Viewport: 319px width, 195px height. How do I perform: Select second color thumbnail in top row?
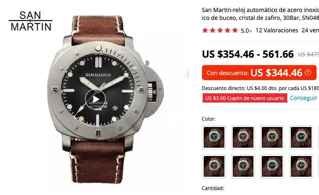(x=243, y=137)
